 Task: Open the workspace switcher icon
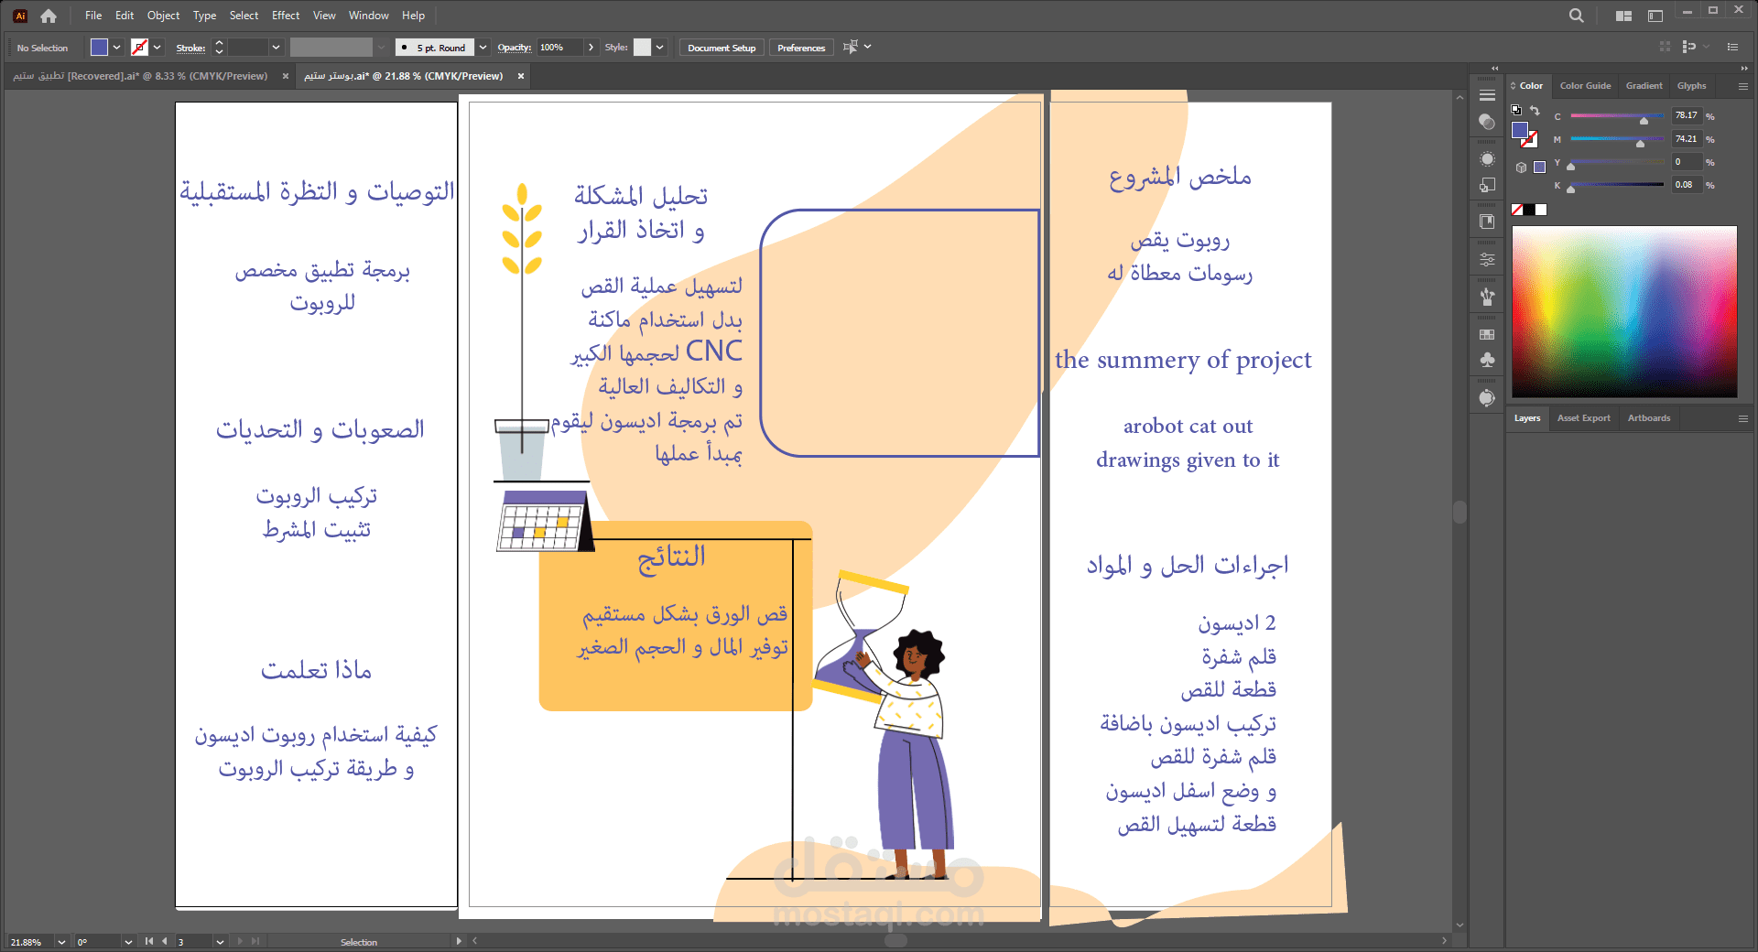(1655, 16)
